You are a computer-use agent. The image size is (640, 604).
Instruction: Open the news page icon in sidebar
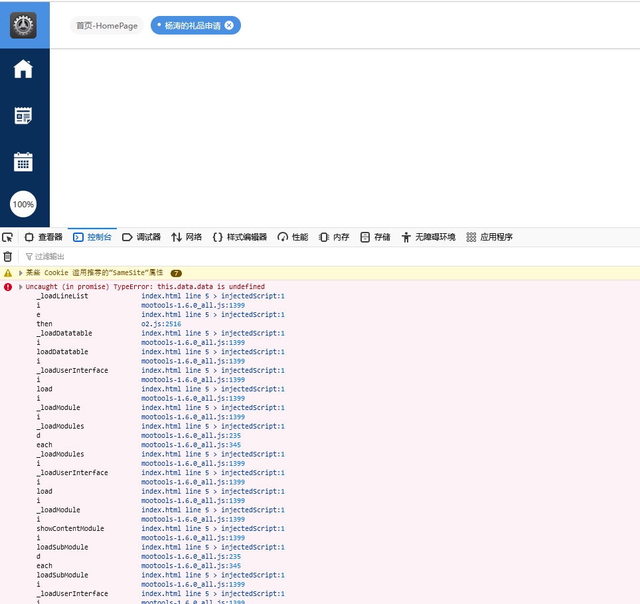click(x=23, y=116)
